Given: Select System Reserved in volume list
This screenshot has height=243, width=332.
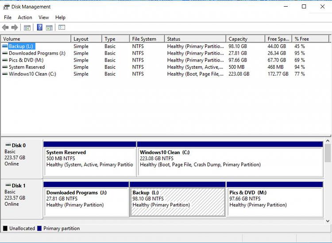Looking at the screenshot, I should pos(27,67).
